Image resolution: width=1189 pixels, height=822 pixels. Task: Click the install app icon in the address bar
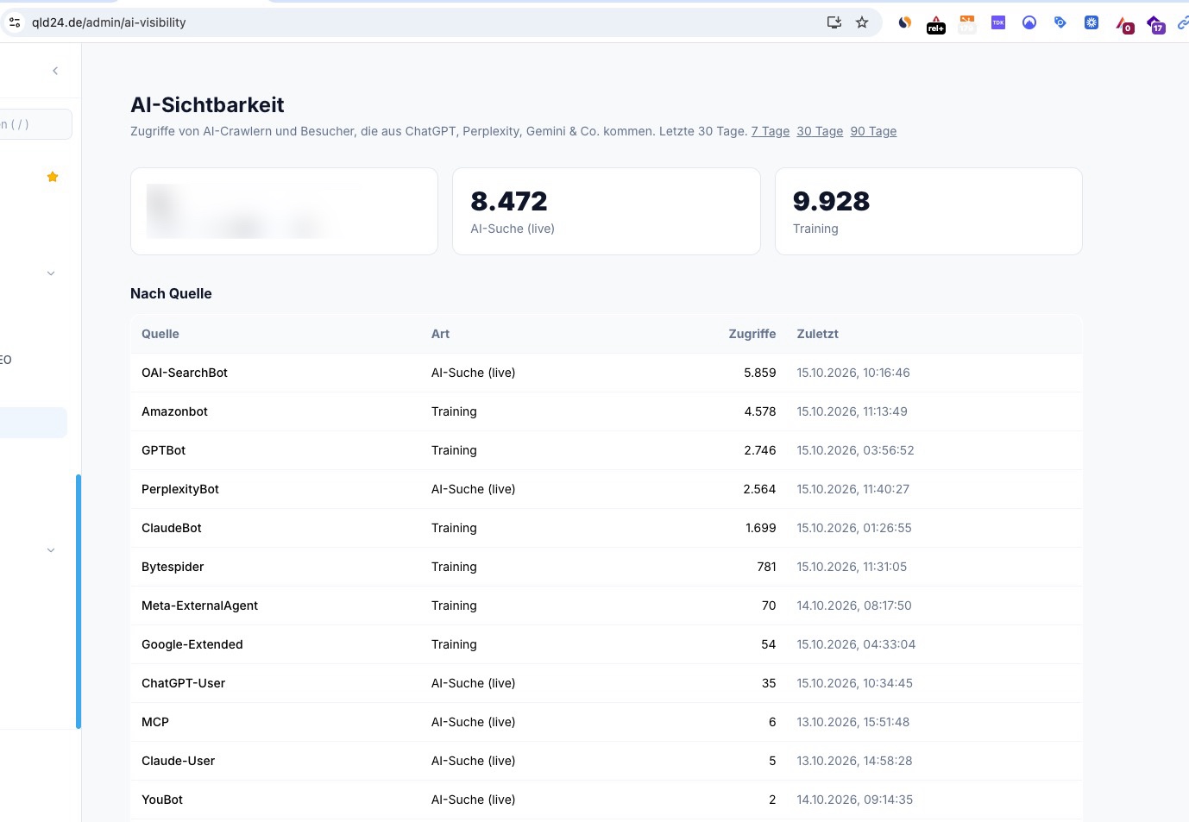click(x=834, y=22)
